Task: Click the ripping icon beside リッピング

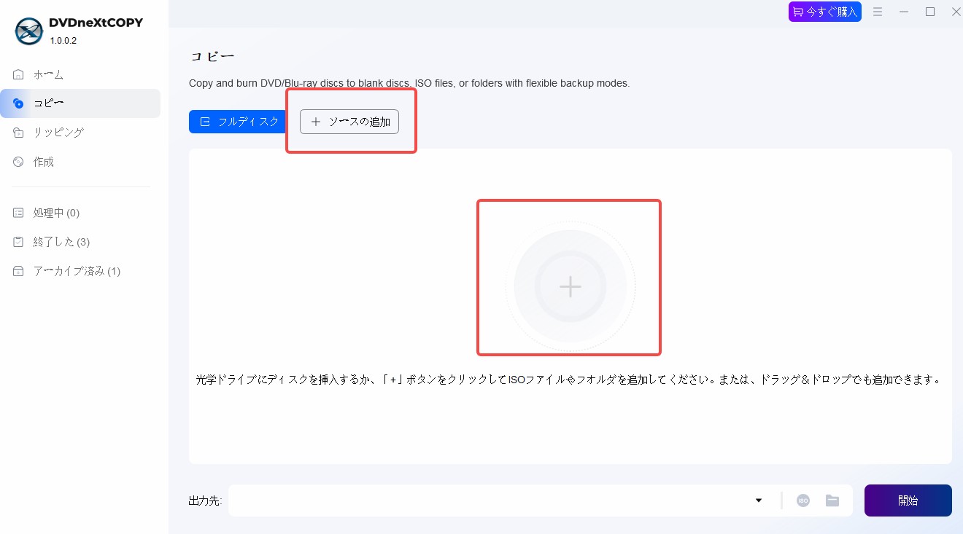Action: [x=18, y=133]
